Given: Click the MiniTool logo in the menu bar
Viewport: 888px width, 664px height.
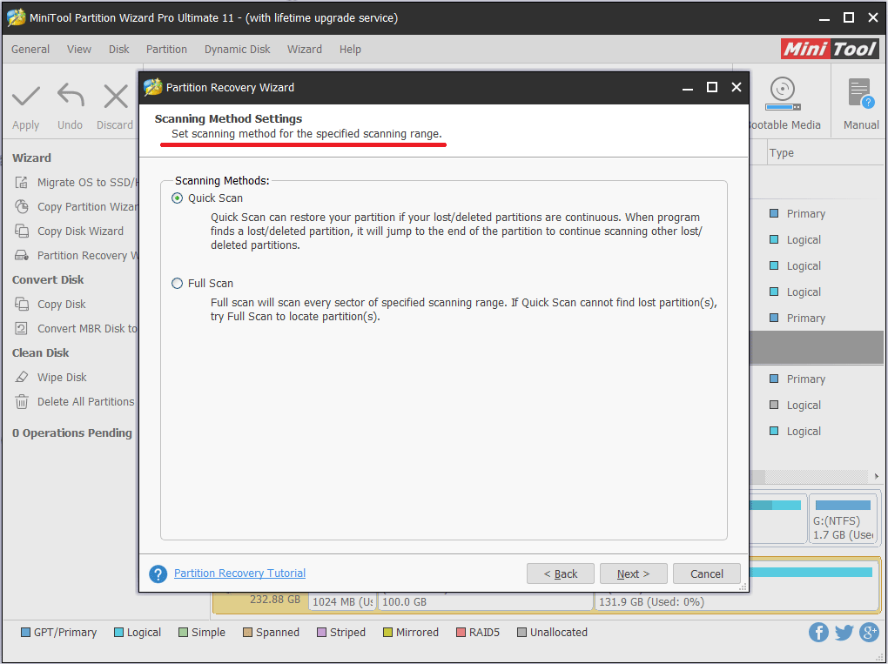Looking at the screenshot, I should 830,50.
